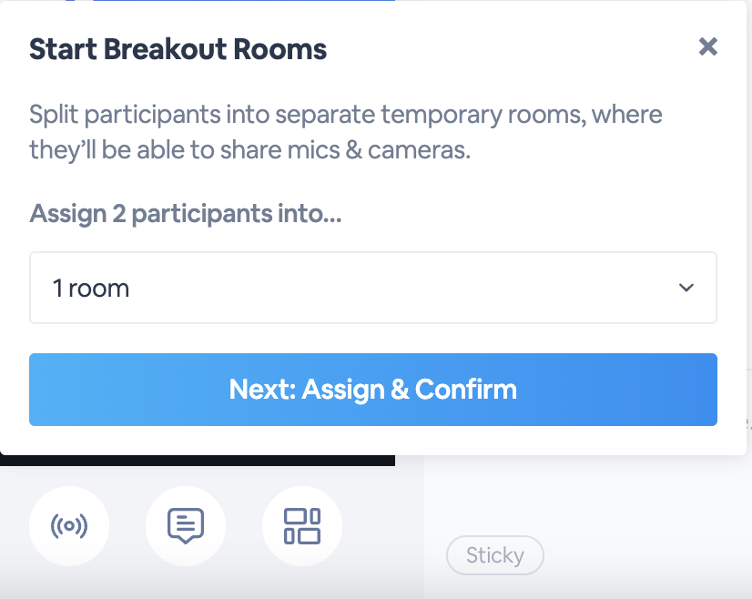Open the chat message bubble icon
This screenshot has width=752, height=599.
click(186, 526)
